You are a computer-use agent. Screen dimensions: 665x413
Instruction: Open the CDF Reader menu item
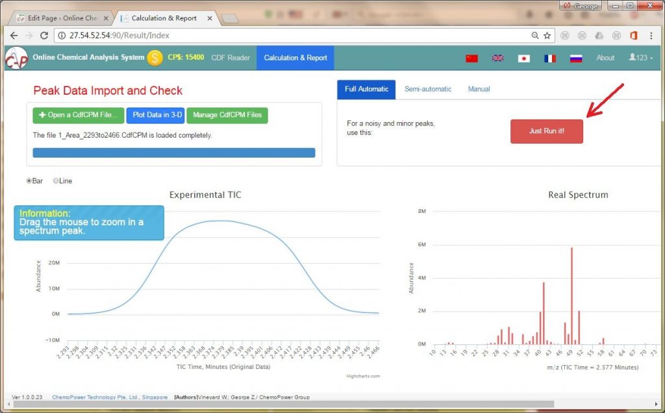(x=231, y=58)
